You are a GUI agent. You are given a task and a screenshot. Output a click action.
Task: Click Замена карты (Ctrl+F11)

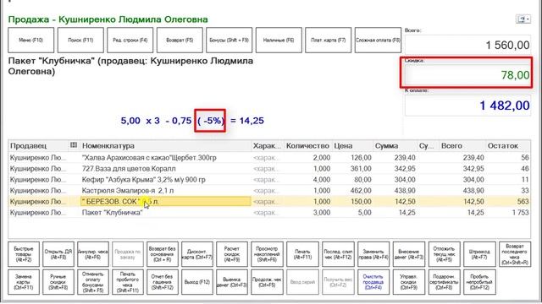tap(24, 282)
